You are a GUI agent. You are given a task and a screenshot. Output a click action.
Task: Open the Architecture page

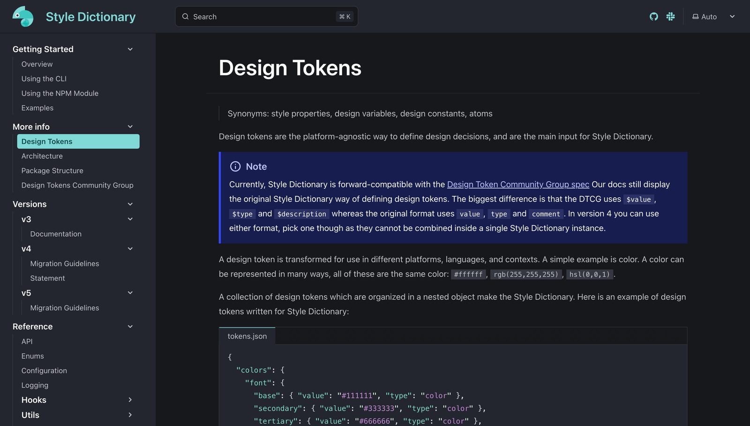click(42, 156)
